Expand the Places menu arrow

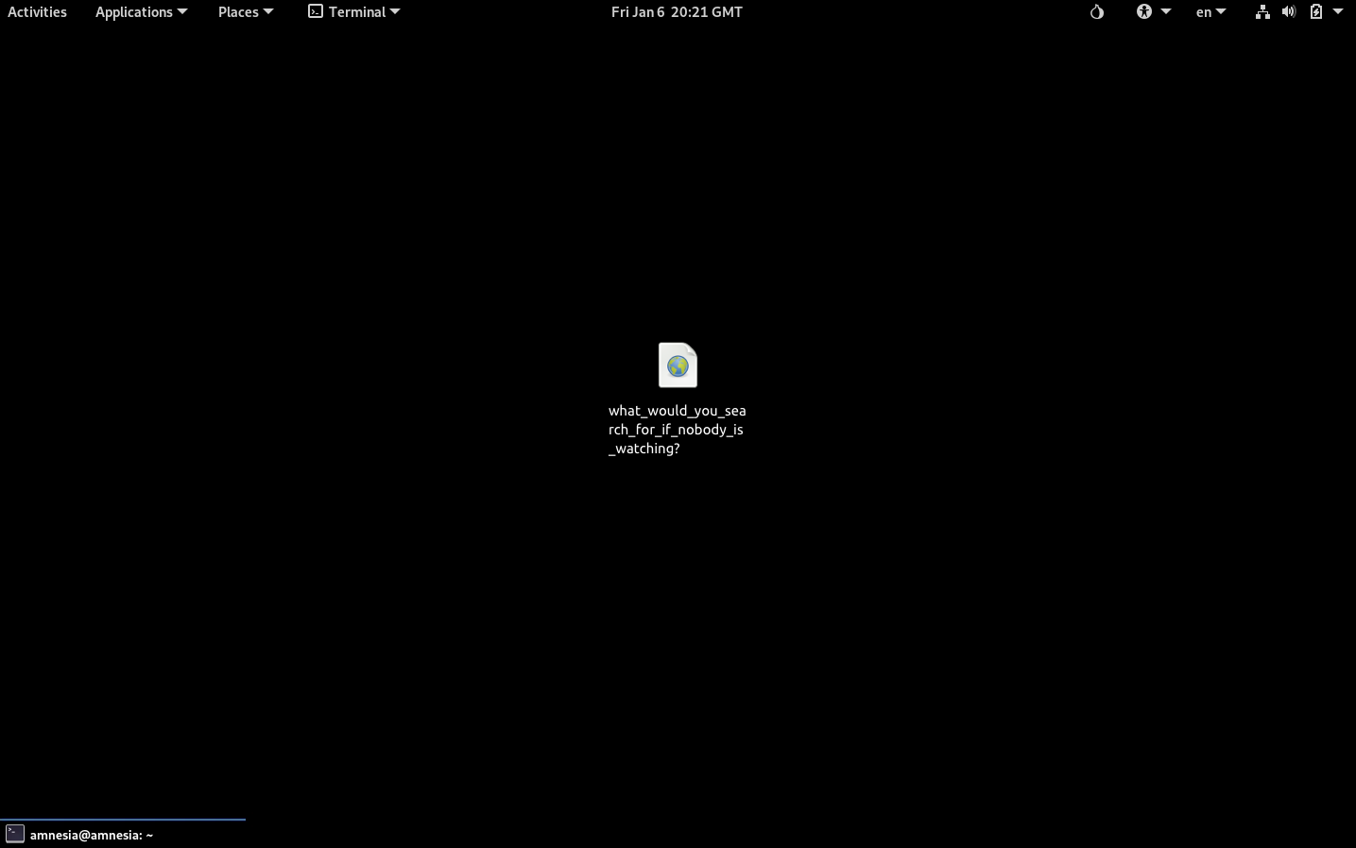pyautogui.click(x=268, y=12)
